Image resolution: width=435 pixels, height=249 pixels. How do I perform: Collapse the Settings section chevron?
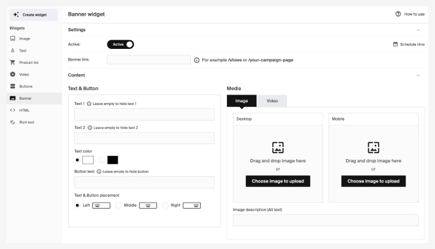(x=419, y=30)
